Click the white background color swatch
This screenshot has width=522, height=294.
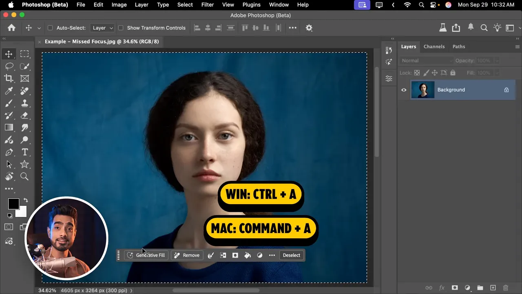[22, 213]
